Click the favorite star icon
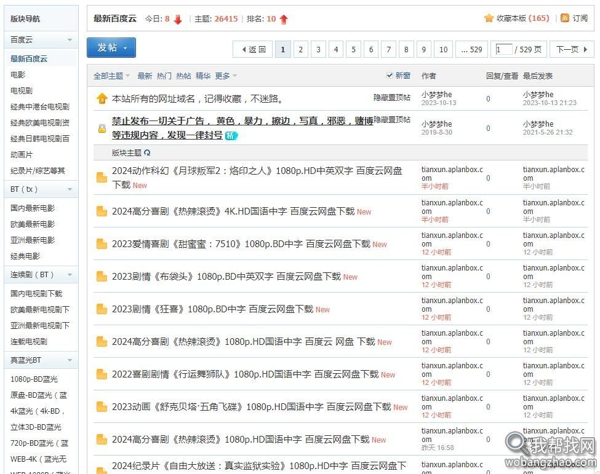Screen dimensions: 600x474 coord(489,18)
